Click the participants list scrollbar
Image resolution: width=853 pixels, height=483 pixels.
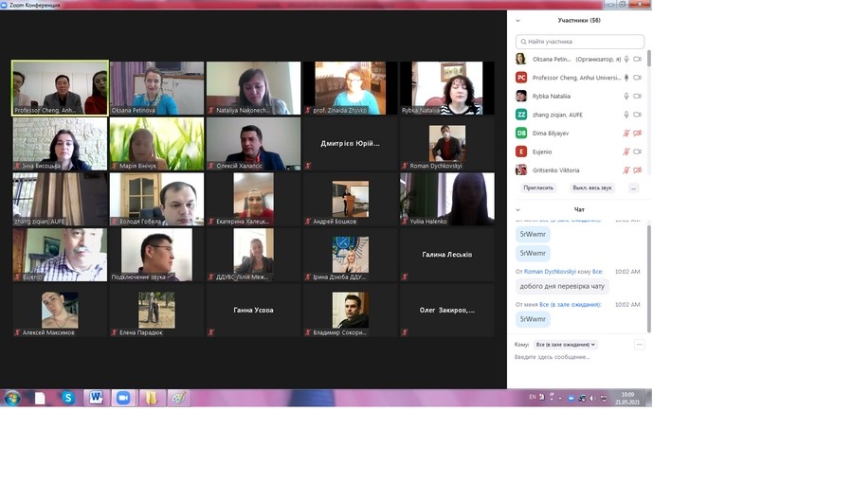648,59
